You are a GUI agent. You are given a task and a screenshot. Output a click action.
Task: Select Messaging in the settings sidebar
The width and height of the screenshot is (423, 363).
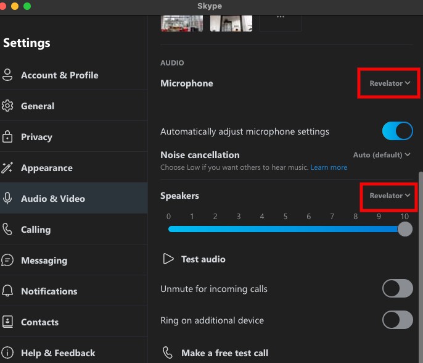pos(73,260)
